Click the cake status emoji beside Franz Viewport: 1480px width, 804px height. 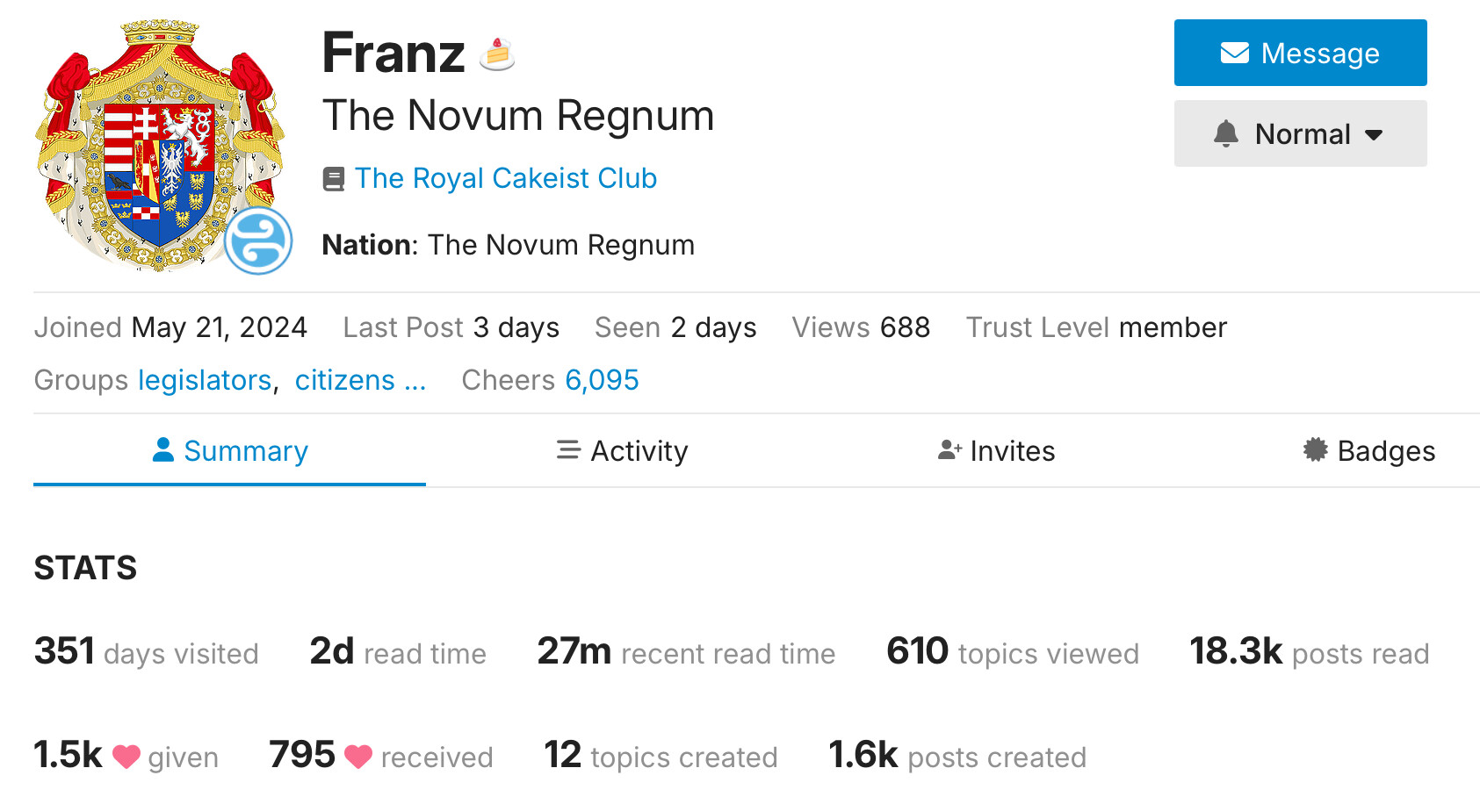pos(497,54)
